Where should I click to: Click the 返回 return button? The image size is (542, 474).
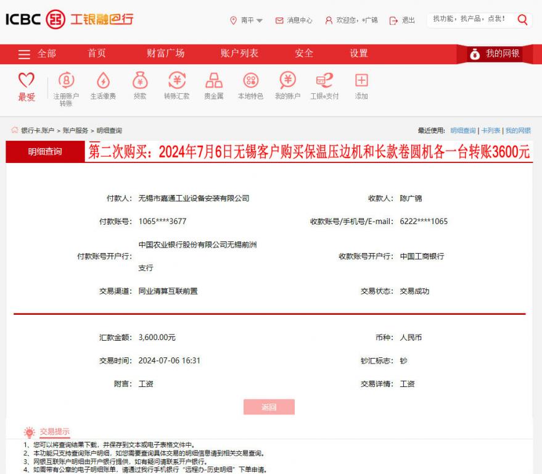(271, 407)
